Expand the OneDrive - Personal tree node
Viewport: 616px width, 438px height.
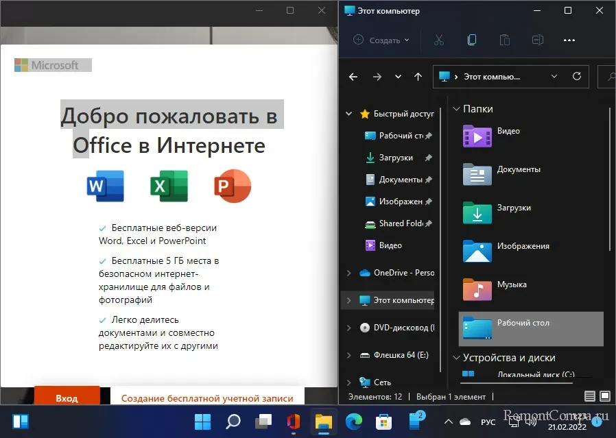point(349,273)
